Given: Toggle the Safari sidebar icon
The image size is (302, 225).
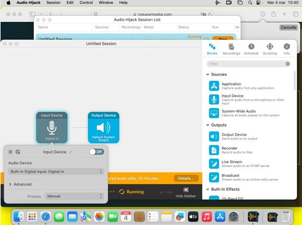Looking at the screenshot, I should click(x=32, y=14).
